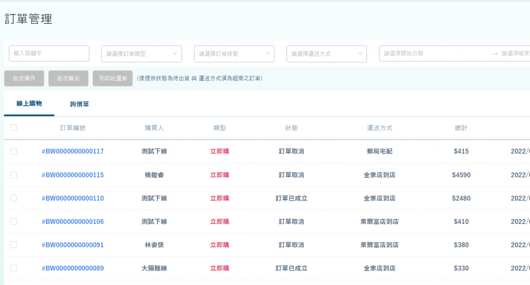Open the 請選擇運送方式 dropdown
The image size is (530, 285).
point(327,54)
